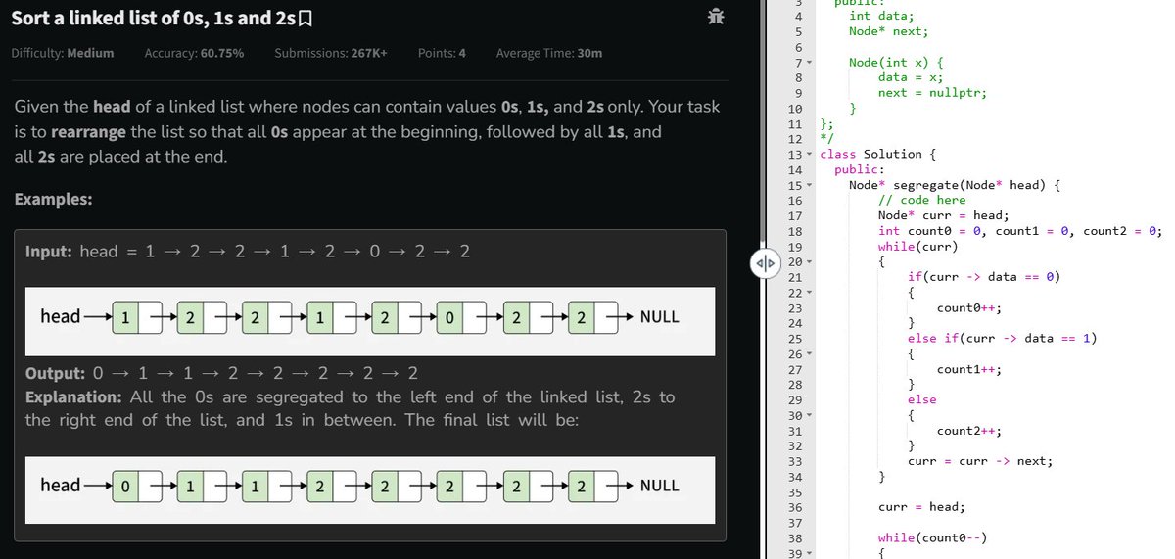Collapse code fold arrow at line 13
Screen dimensions: 1175x559
point(809,155)
